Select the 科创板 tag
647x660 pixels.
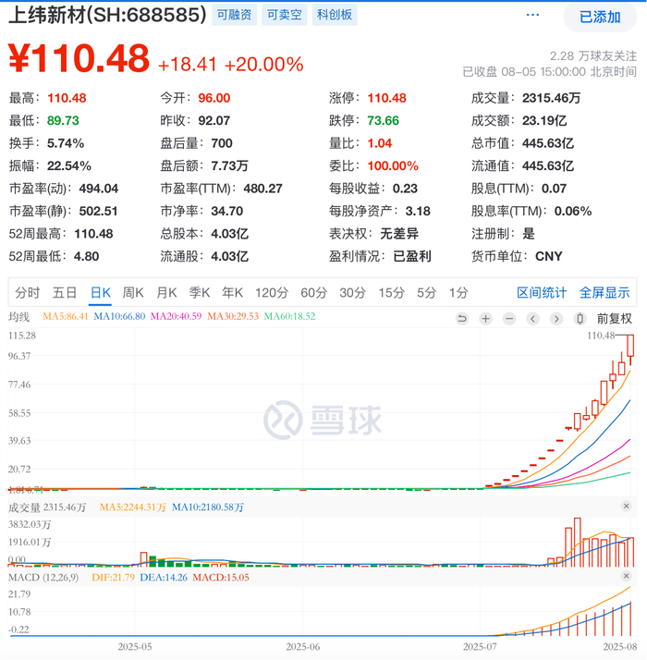[335, 15]
